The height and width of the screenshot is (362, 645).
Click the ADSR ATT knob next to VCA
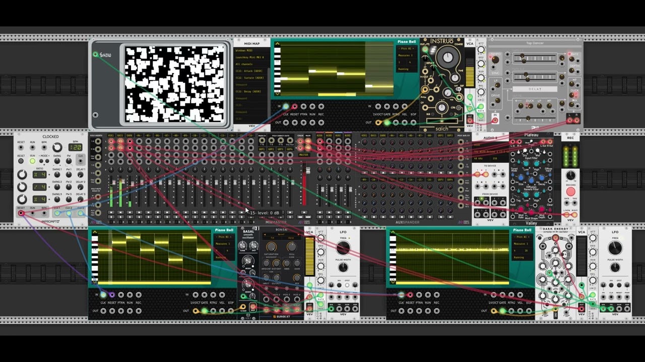pos(481,49)
